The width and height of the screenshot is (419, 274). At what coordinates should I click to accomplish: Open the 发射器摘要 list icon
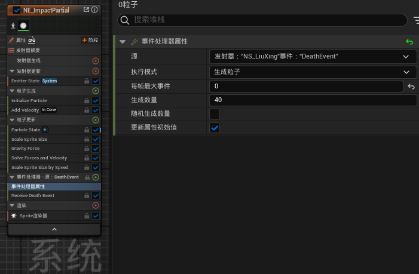tap(11, 50)
